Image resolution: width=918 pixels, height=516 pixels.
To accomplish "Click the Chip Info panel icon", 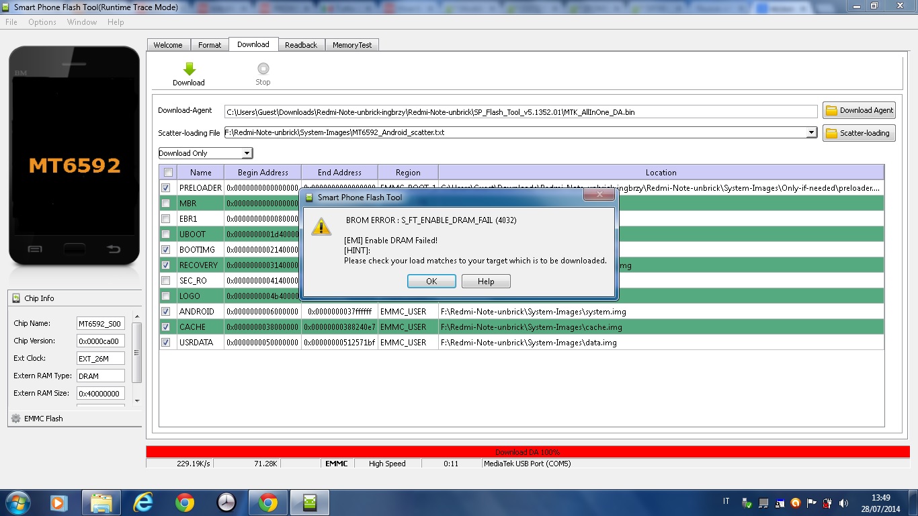I will tap(17, 298).
